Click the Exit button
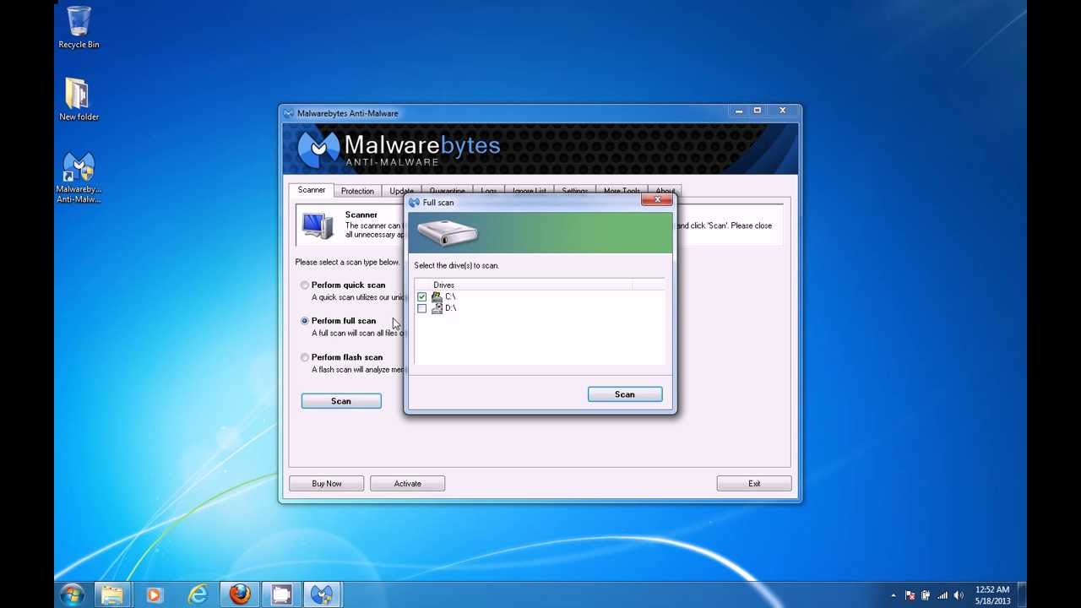The image size is (1081, 608). (754, 484)
